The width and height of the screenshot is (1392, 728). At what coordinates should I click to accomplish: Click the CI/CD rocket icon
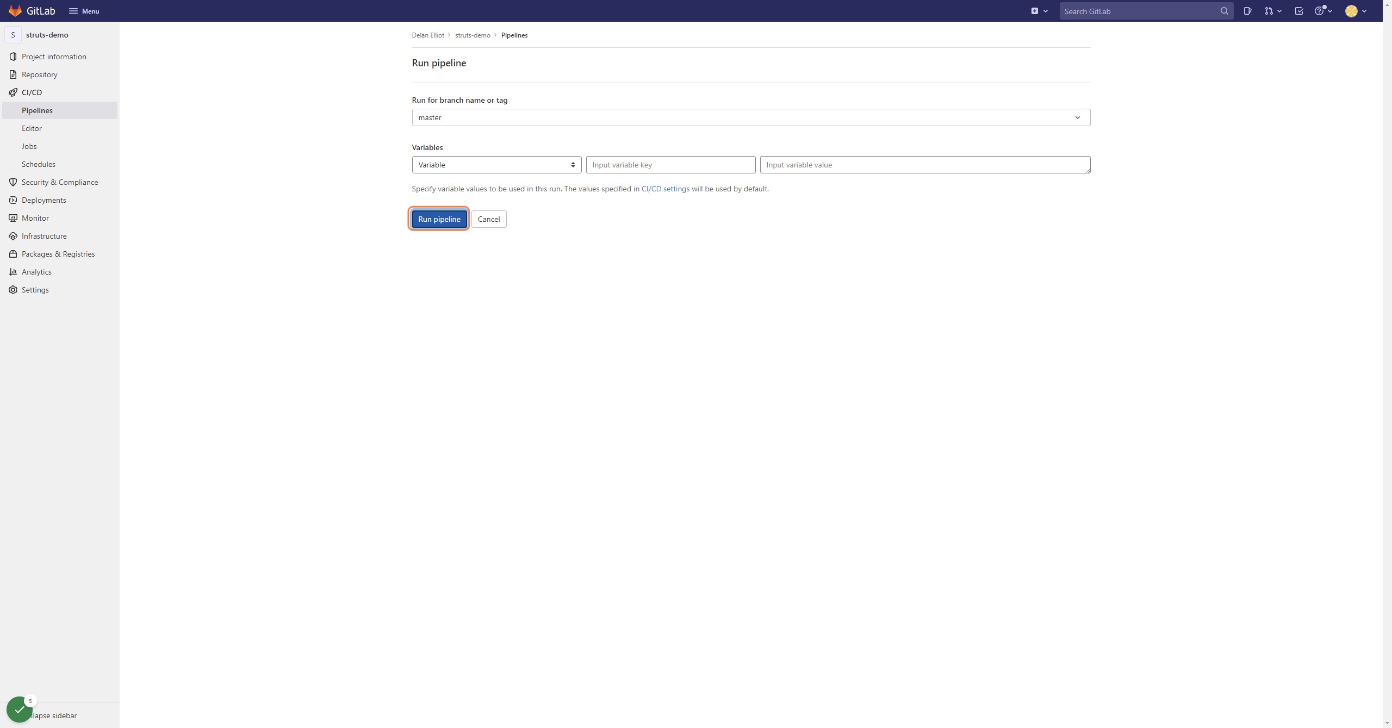[13, 92]
